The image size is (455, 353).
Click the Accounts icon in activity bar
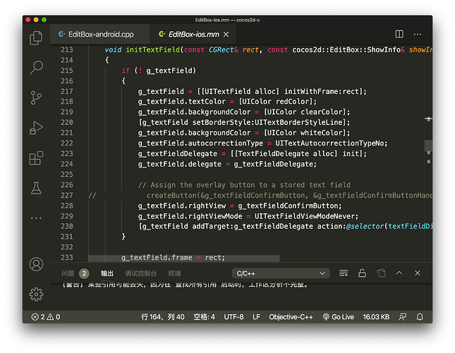tap(36, 264)
